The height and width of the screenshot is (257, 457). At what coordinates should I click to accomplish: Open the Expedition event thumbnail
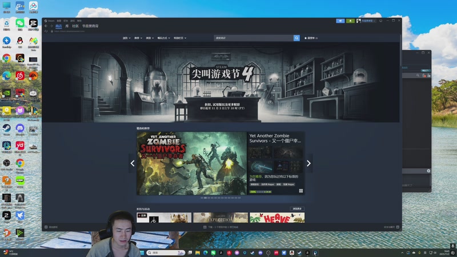click(x=221, y=218)
